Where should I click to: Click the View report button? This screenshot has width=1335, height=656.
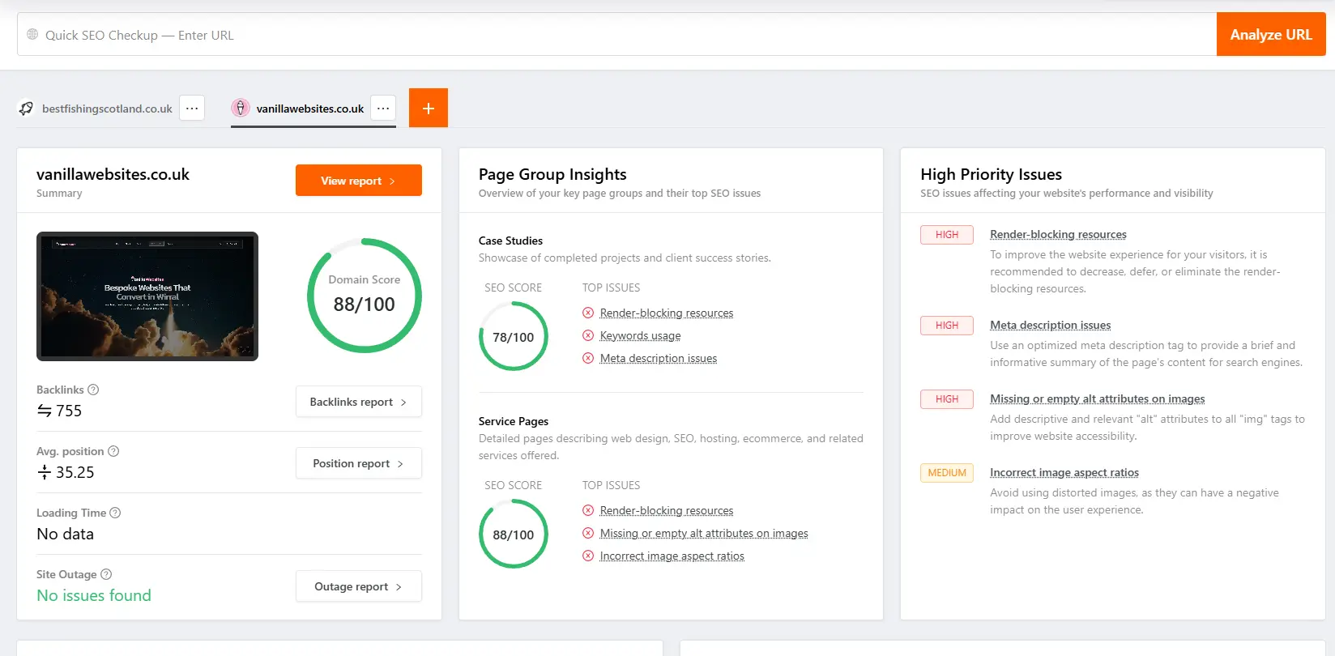(359, 181)
